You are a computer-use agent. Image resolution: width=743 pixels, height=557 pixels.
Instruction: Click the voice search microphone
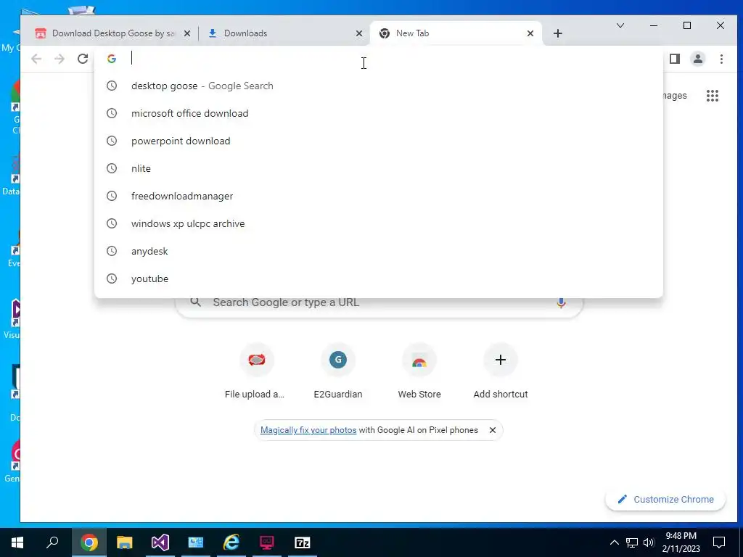pyautogui.click(x=561, y=302)
